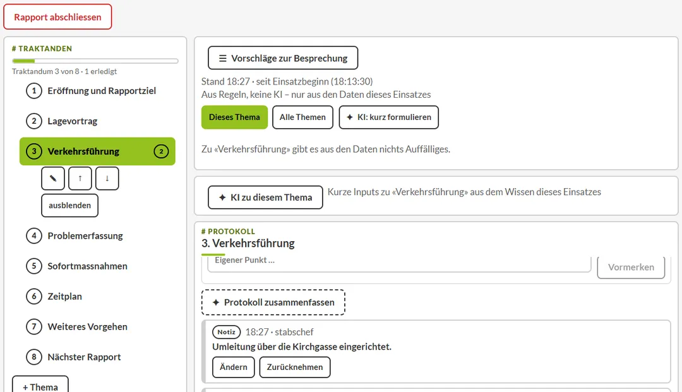
Task: Open the Lagevortrag agenda item
Action: 97,121
